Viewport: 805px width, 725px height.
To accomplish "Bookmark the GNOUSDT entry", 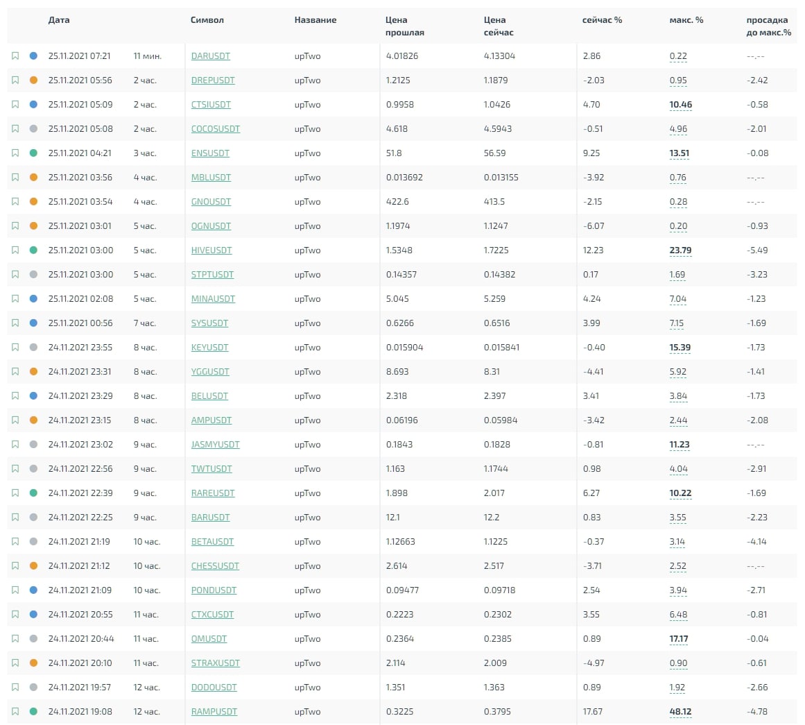I will [15, 201].
